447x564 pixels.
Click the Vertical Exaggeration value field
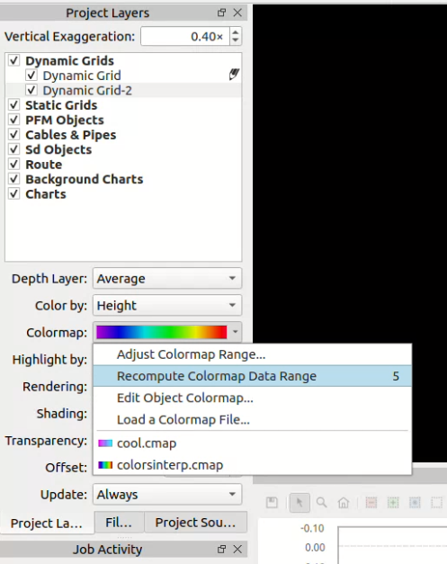coord(185,36)
